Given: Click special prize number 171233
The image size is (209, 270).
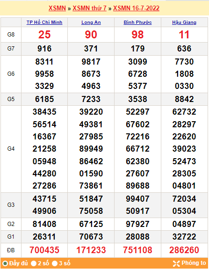Looking at the screenshot, I should [x=91, y=250].
